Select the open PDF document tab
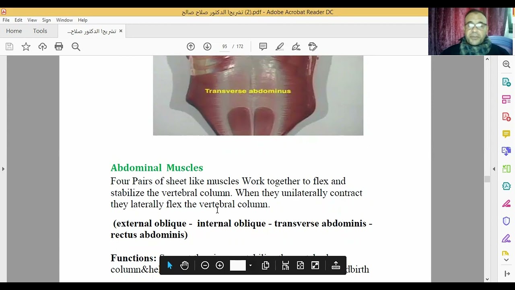 (92, 31)
